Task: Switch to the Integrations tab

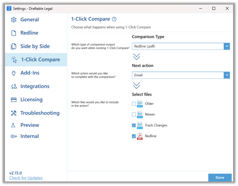Action: click(36, 86)
